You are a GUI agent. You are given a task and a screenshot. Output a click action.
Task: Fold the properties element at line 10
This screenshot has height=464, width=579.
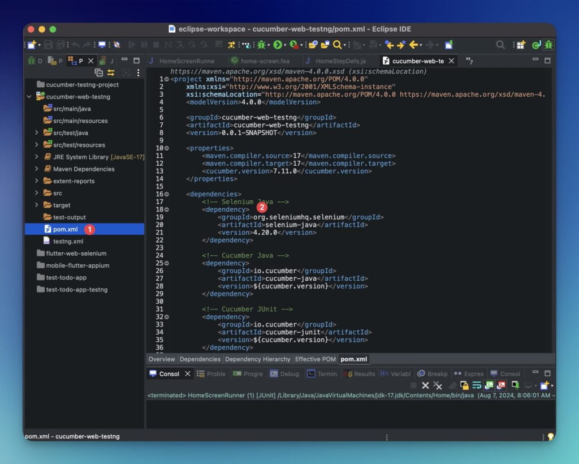tap(167, 148)
